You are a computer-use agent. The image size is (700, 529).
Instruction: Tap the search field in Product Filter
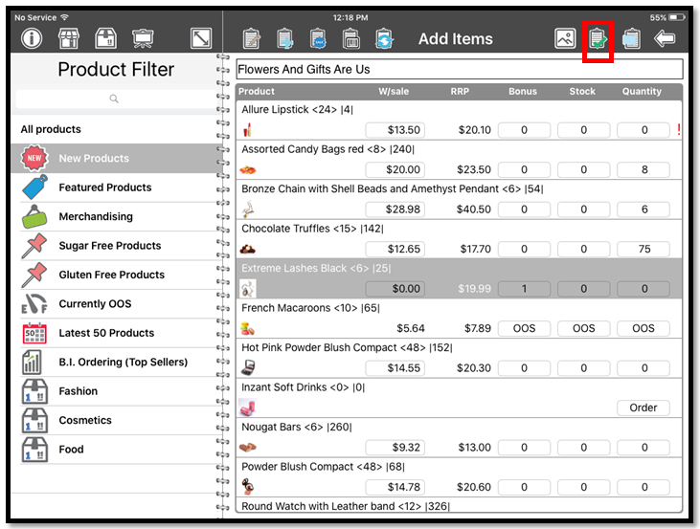click(x=115, y=99)
